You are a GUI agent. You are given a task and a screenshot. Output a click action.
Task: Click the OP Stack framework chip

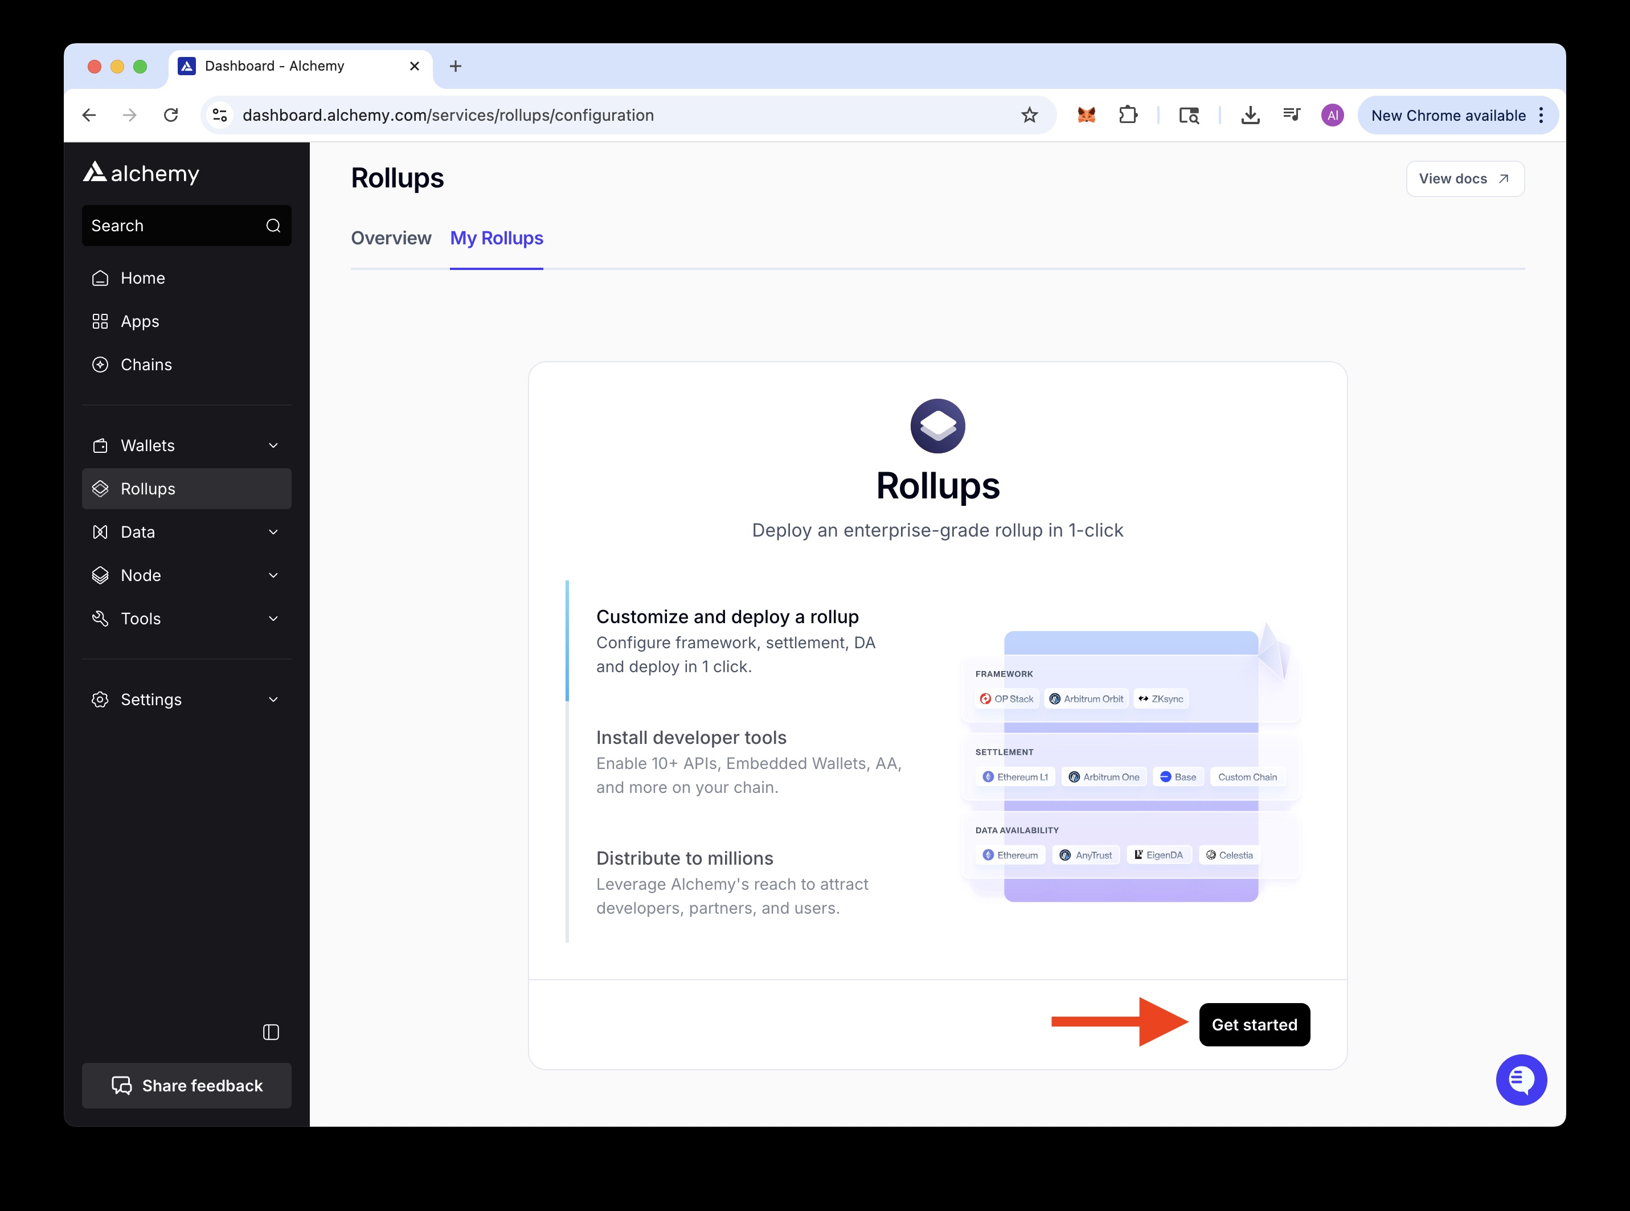click(x=1006, y=698)
